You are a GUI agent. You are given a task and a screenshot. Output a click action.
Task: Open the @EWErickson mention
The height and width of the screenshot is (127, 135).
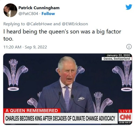[x=75, y=24]
